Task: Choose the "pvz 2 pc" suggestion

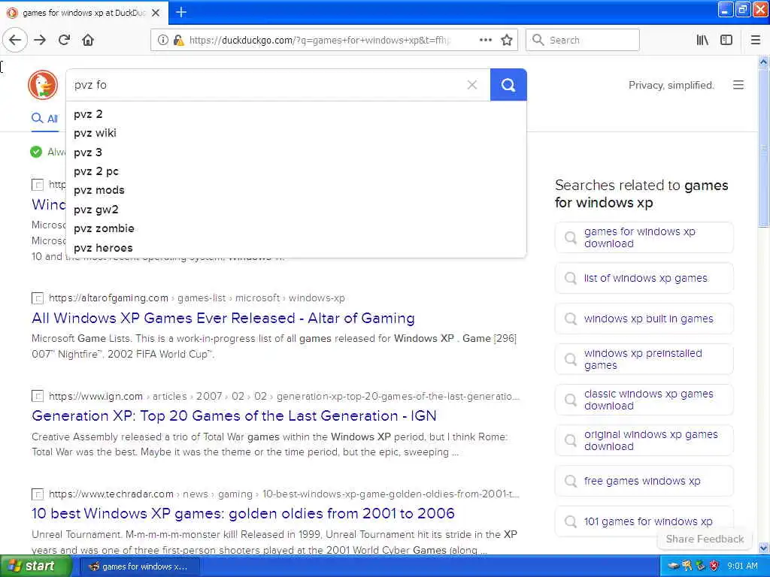Action: [x=296, y=171]
